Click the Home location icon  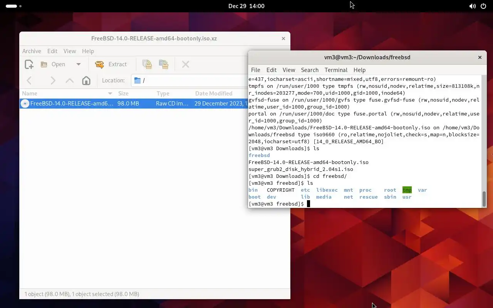(86, 80)
